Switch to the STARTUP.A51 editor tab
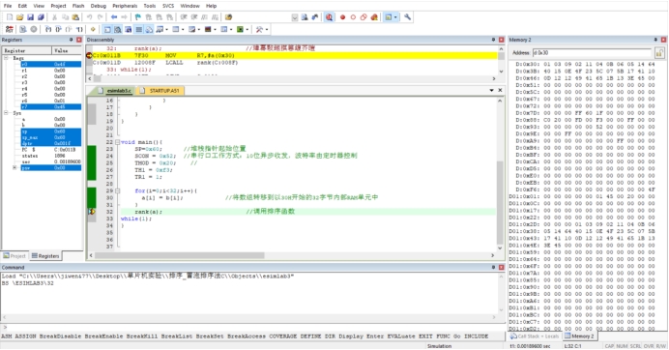 click(x=160, y=91)
